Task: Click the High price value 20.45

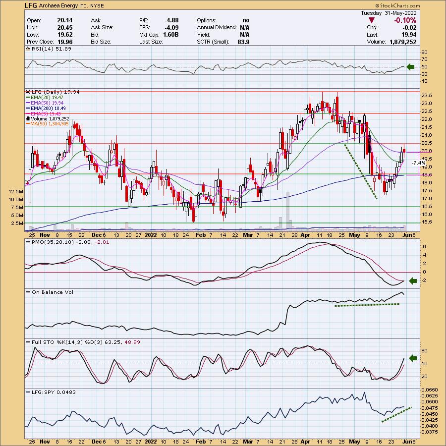Action: click(65, 27)
